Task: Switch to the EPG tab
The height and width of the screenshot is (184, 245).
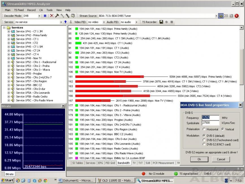Action: tap(100, 163)
